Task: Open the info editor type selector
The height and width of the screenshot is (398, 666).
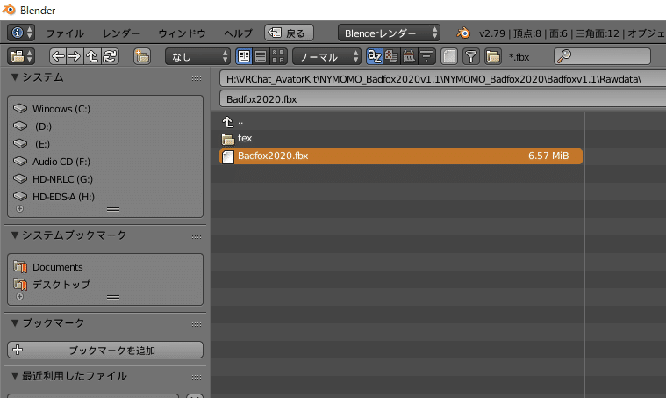Action: (x=21, y=33)
